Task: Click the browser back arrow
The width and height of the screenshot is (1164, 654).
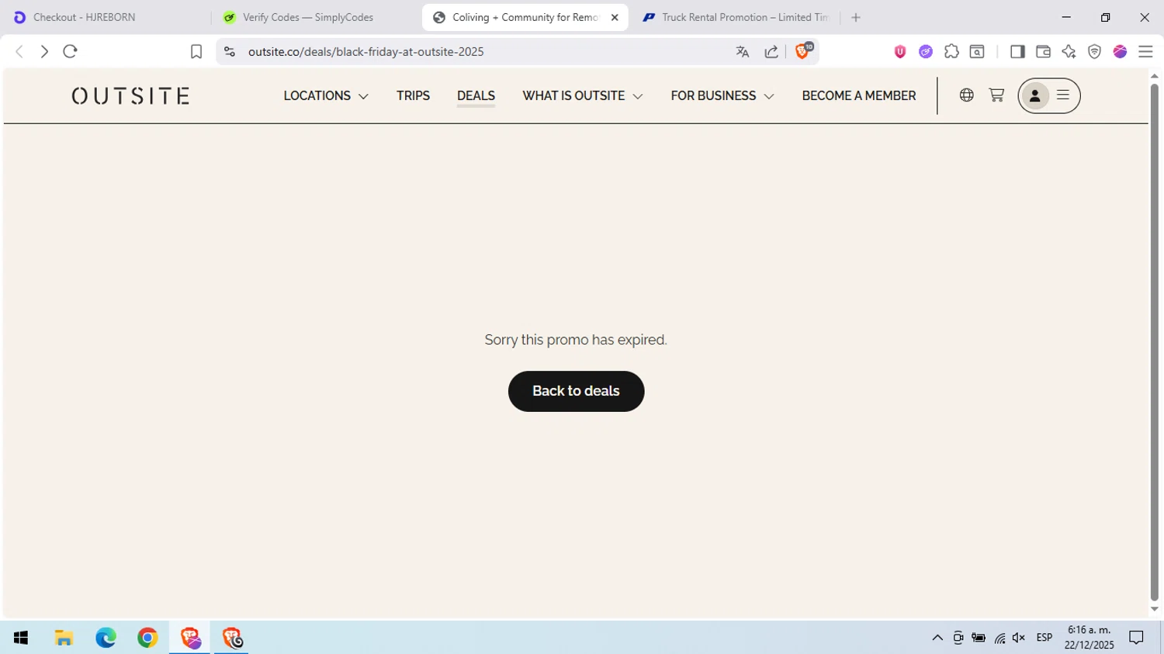Action: tap(19, 51)
